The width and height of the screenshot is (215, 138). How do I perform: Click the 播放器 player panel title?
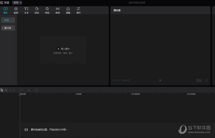[117, 10]
